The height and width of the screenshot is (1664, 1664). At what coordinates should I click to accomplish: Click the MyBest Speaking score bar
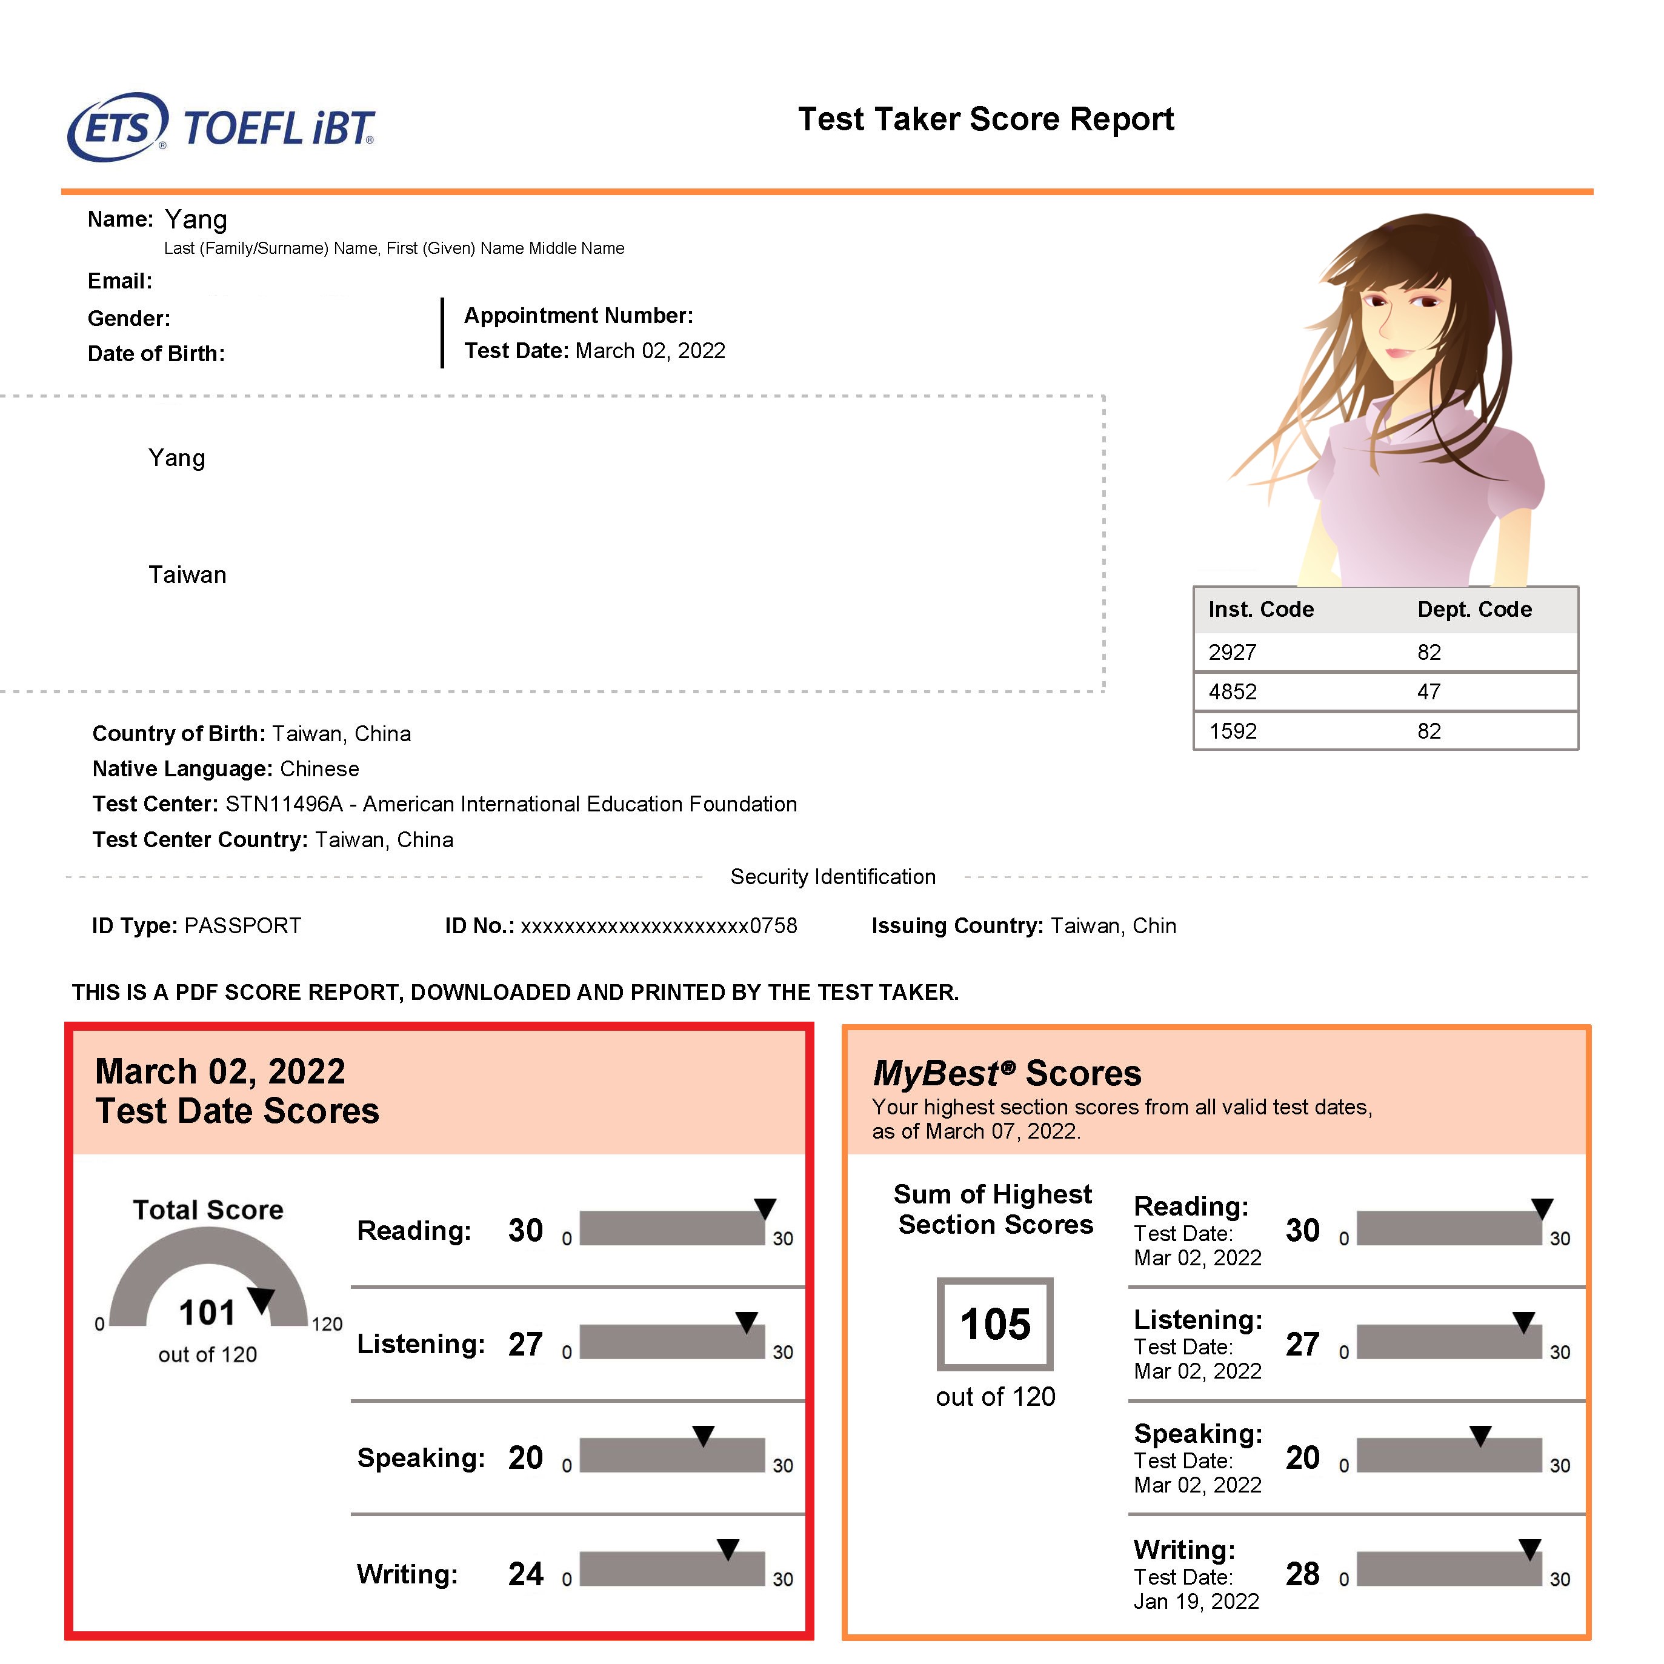click(1449, 1455)
